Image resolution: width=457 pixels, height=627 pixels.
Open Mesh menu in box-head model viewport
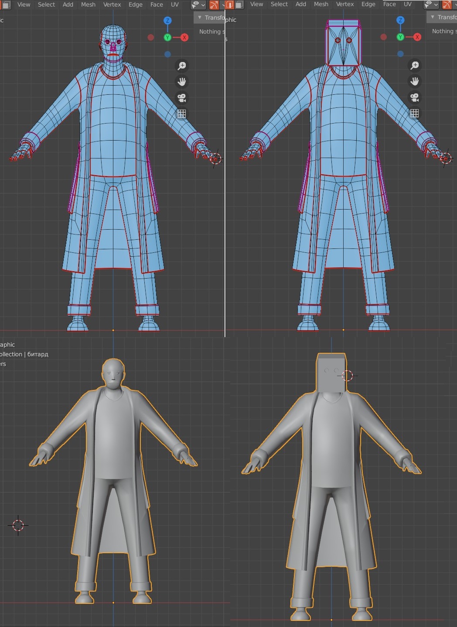tap(321, 4)
